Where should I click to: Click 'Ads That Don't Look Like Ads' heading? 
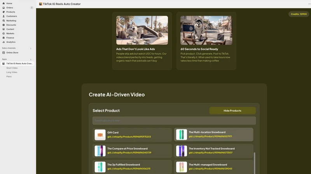click(135, 49)
